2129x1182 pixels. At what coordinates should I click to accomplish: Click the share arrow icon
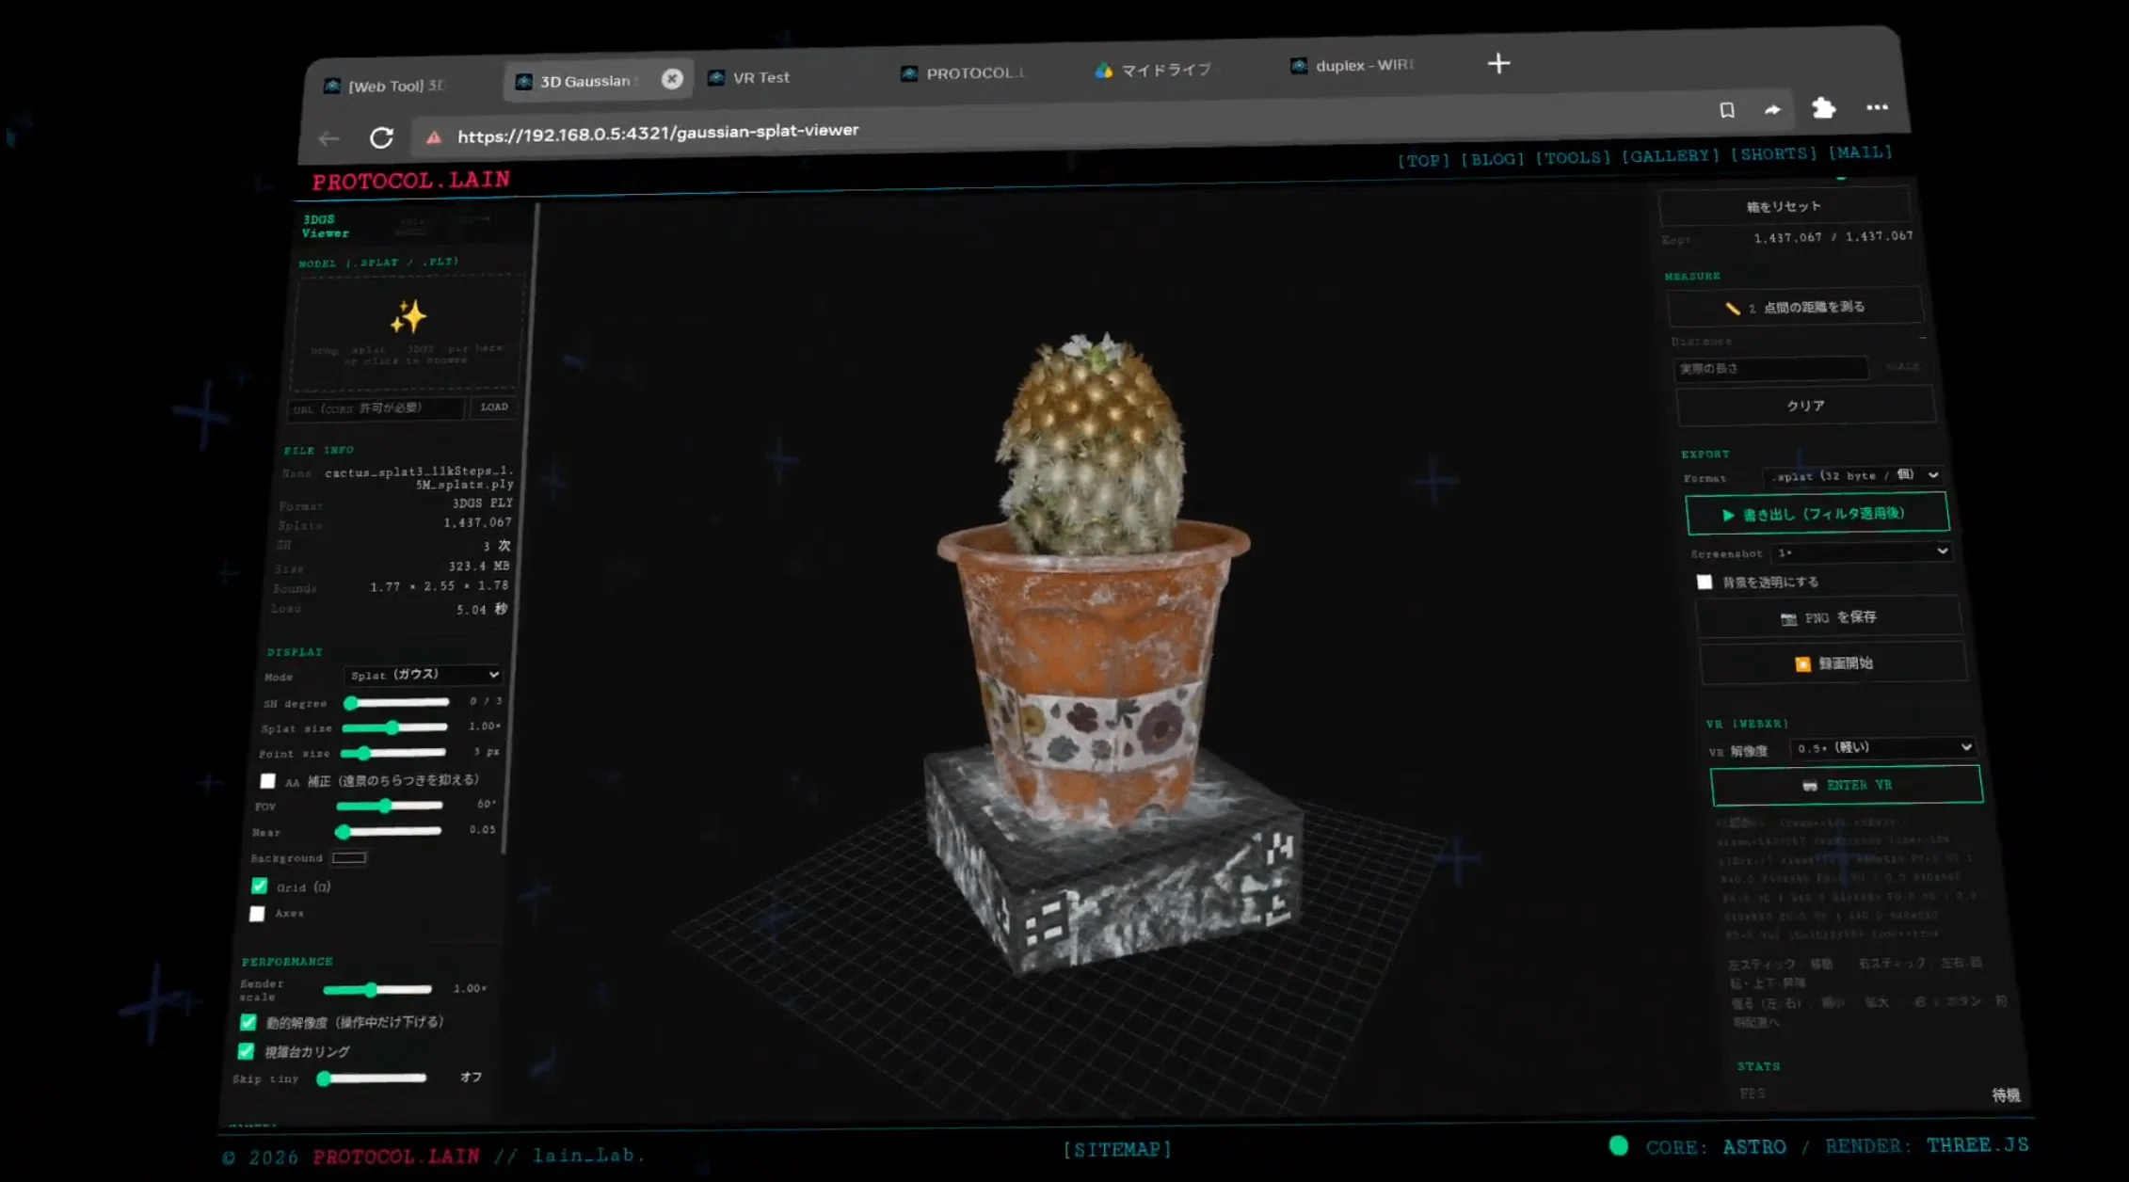pos(1772,109)
